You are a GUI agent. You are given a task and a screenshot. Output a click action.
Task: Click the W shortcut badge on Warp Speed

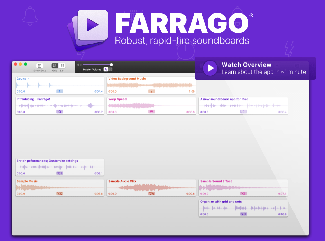(151, 112)
